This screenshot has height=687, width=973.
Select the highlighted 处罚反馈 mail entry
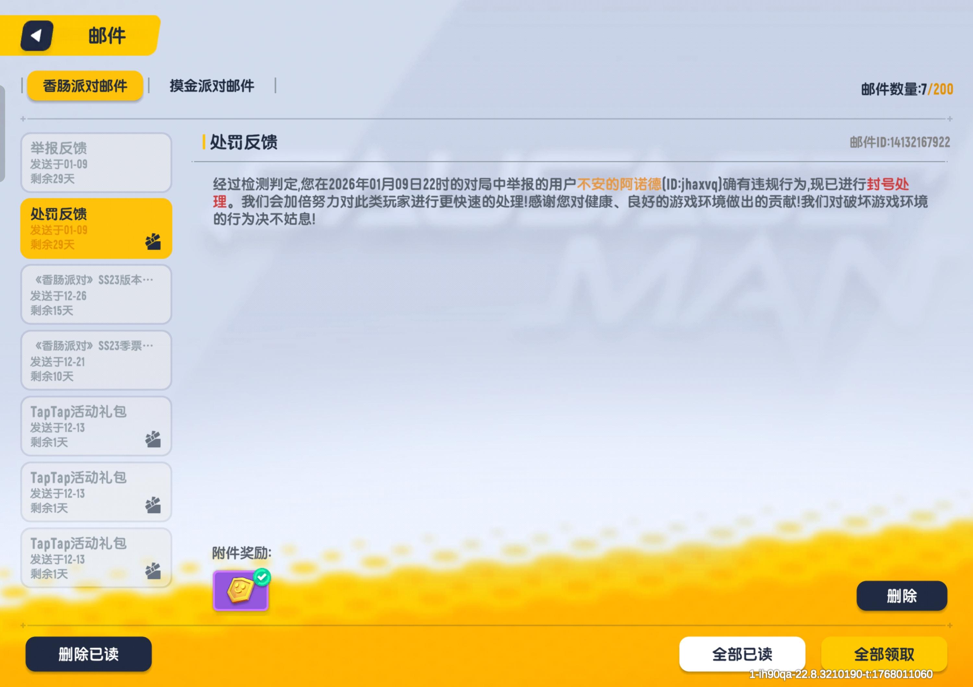pos(85,228)
